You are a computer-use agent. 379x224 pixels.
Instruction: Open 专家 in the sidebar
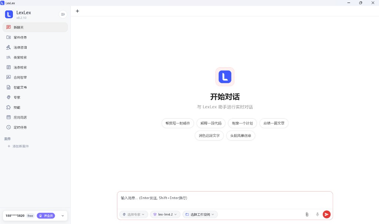coord(35,98)
